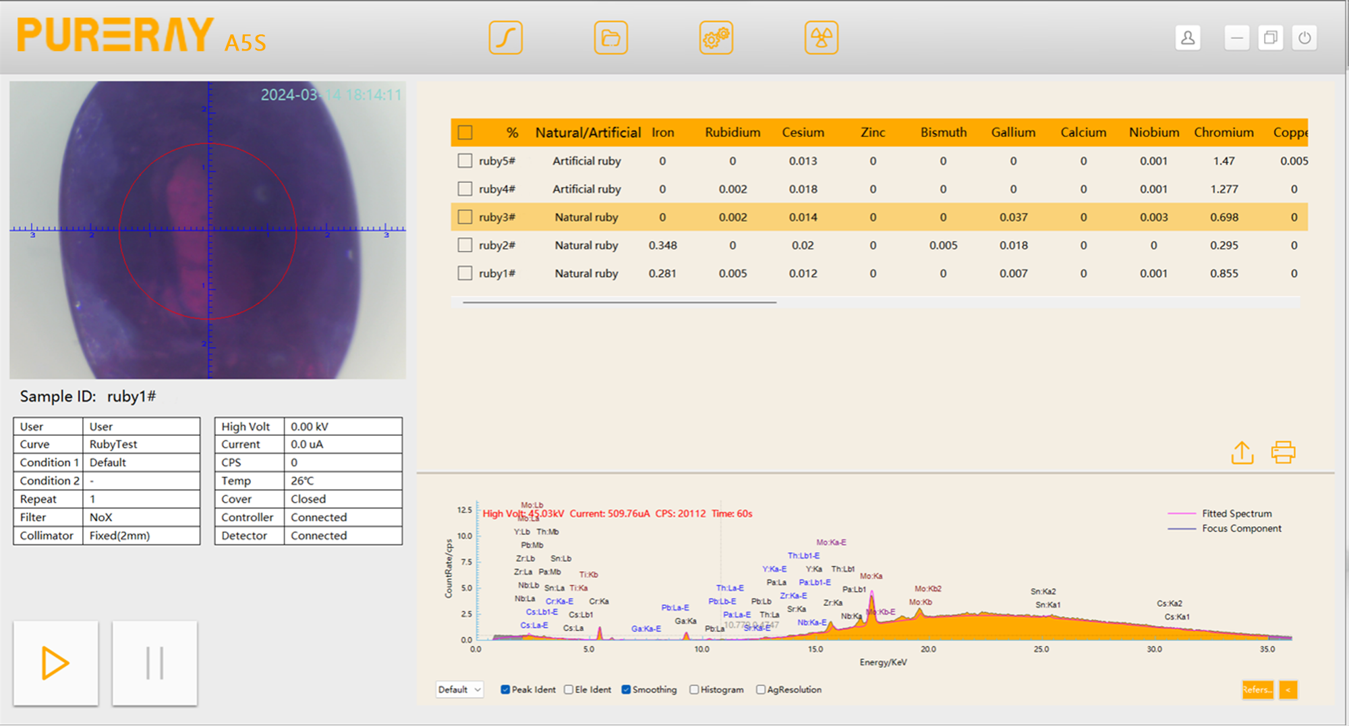Click the power button icon
The width and height of the screenshot is (1349, 726).
point(1304,38)
